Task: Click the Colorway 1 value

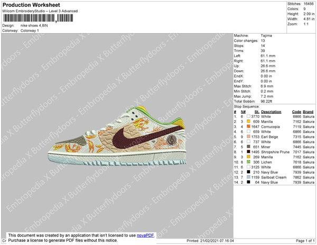Action: click(30, 31)
